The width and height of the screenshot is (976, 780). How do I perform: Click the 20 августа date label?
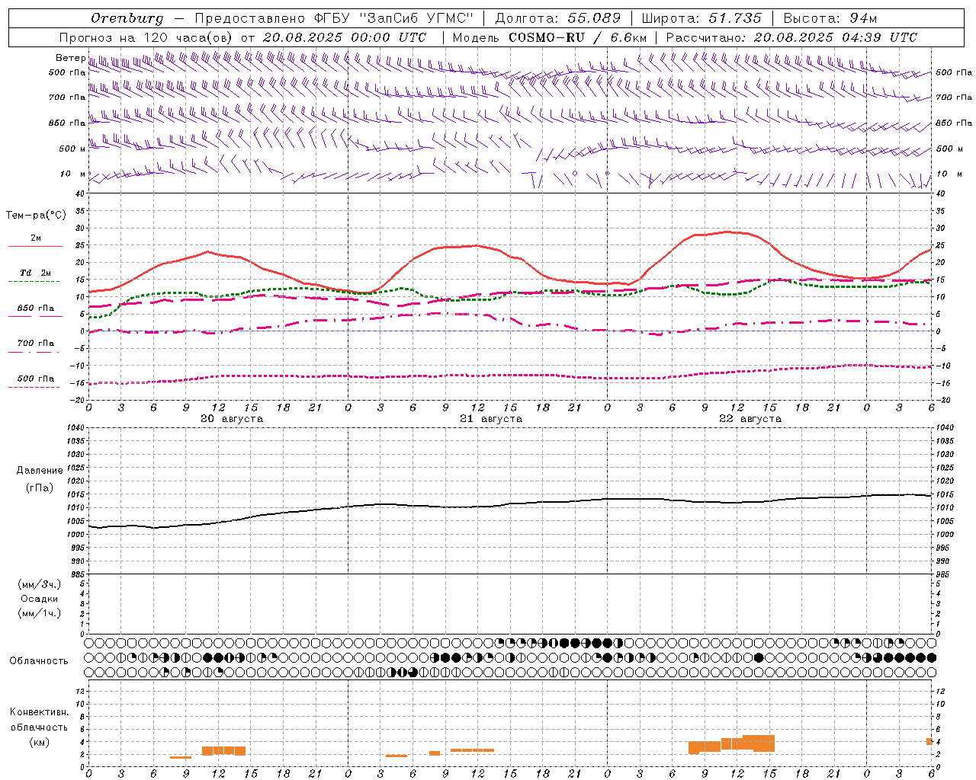(x=232, y=419)
